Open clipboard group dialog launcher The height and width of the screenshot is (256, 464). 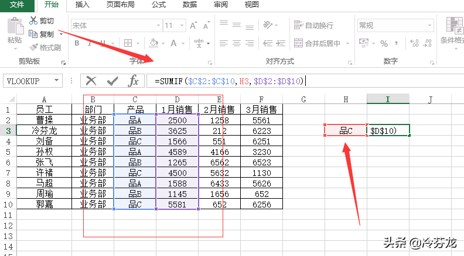63,63
